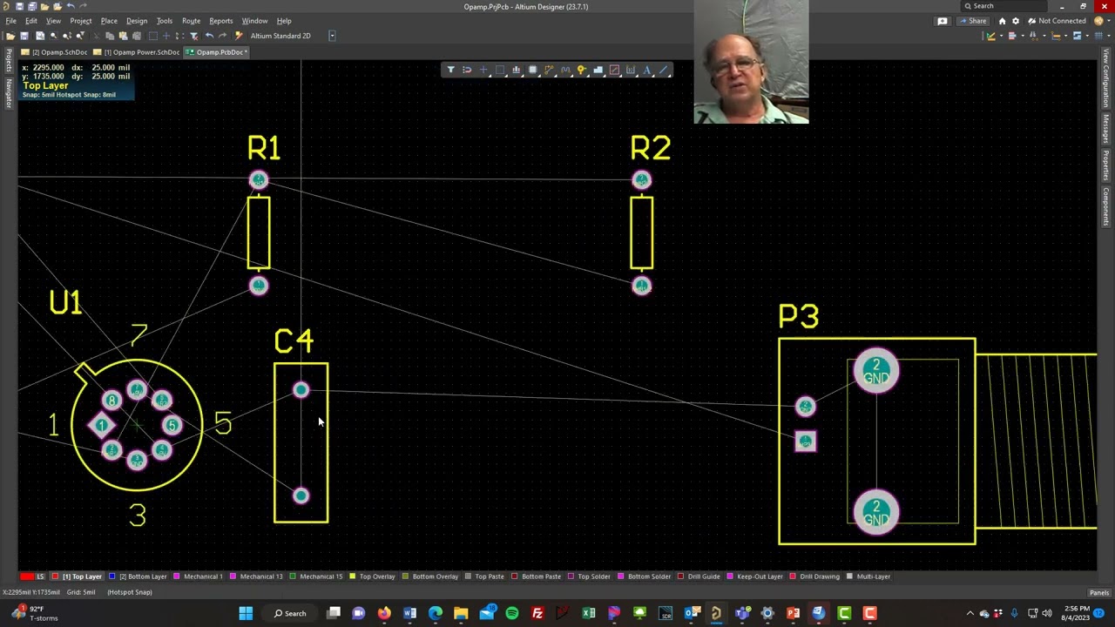Select the place dimension tool
Viewport: 1115px width, 627px height.
631,70
